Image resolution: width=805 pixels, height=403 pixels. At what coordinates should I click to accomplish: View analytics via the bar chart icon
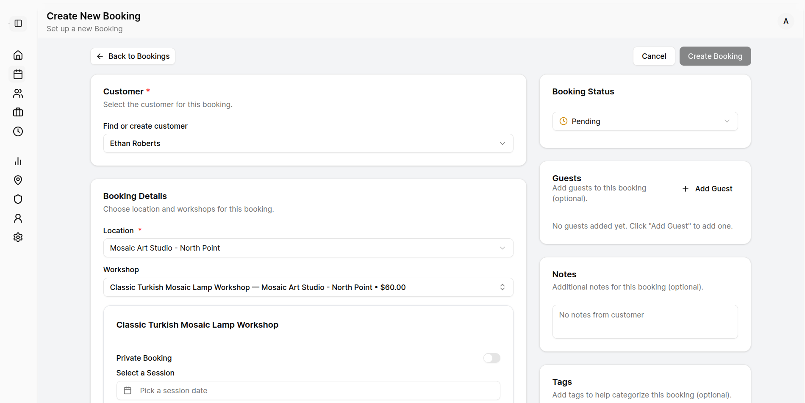click(x=18, y=161)
